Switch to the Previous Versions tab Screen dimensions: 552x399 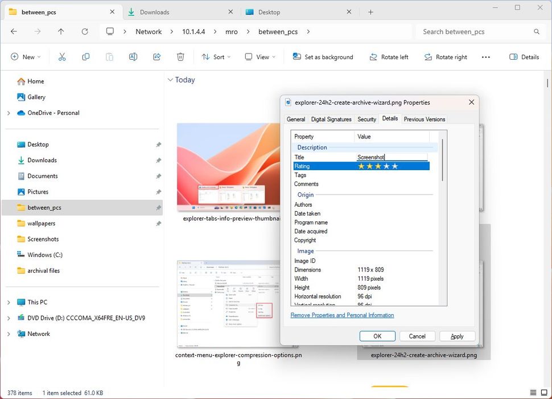[x=424, y=119]
